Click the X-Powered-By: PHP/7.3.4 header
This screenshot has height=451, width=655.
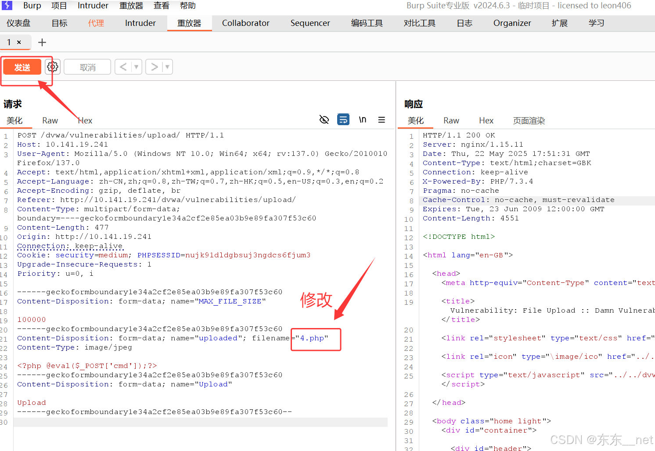[478, 181]
